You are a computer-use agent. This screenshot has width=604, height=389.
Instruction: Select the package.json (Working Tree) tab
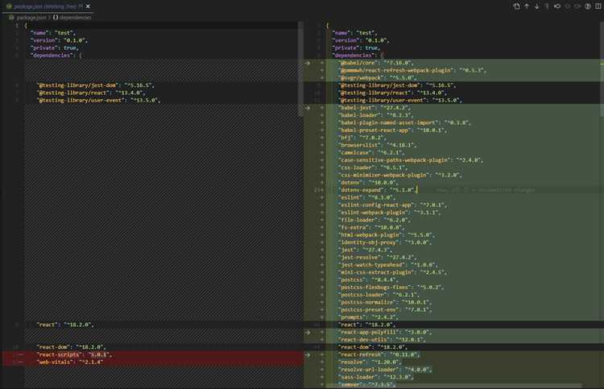click(x=48, y=6)
